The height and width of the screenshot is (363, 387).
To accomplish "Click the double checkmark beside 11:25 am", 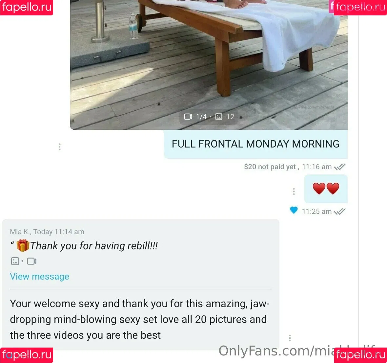I will pyautogui.click(x=340, y=212).
